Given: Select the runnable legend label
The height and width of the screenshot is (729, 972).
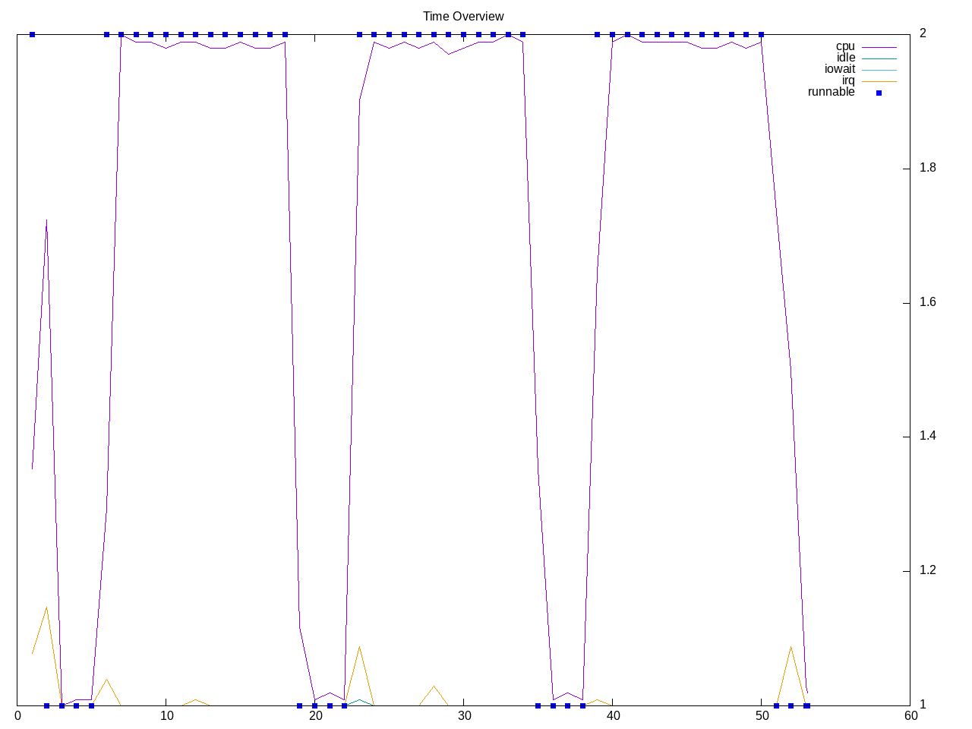Looking at the screenshot, I should click(831, 92).
